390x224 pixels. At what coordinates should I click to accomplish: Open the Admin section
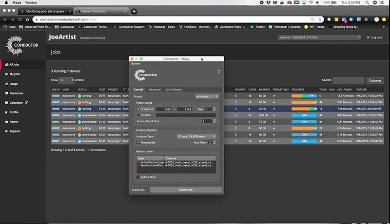tap(13, 121)
